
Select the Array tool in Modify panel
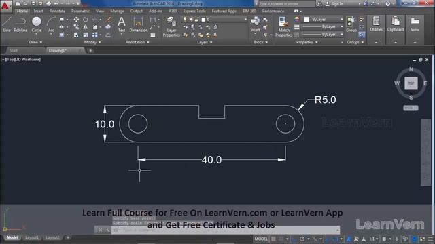click(95, 35)
